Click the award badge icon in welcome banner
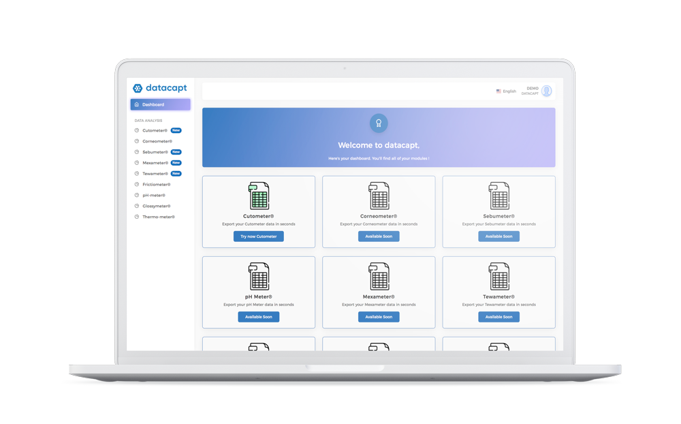Viewport: 681px width, 424px height. [x=379, y=123]
